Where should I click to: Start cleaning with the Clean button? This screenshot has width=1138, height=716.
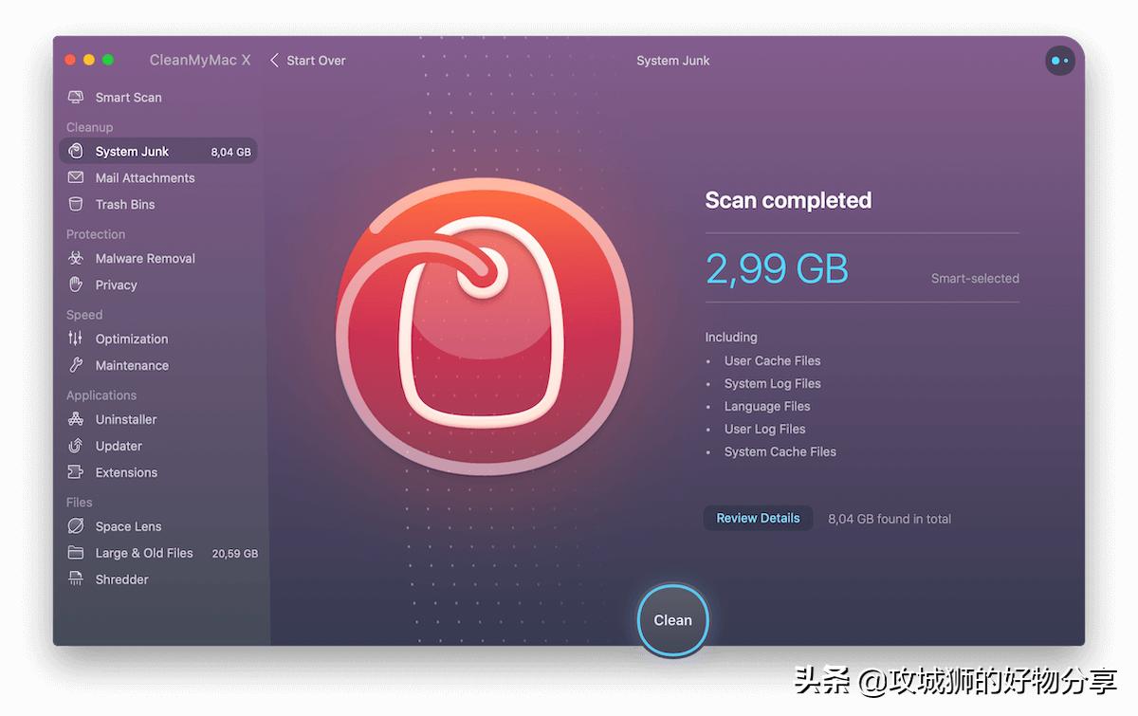672,620
